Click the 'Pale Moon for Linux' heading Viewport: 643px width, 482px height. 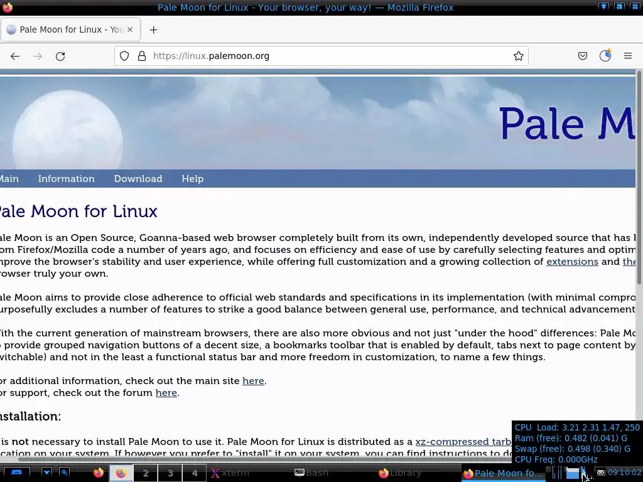[78, 212]
